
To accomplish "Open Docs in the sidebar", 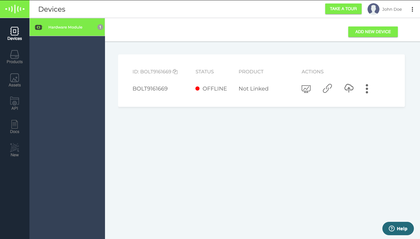I will coord(15,127).
